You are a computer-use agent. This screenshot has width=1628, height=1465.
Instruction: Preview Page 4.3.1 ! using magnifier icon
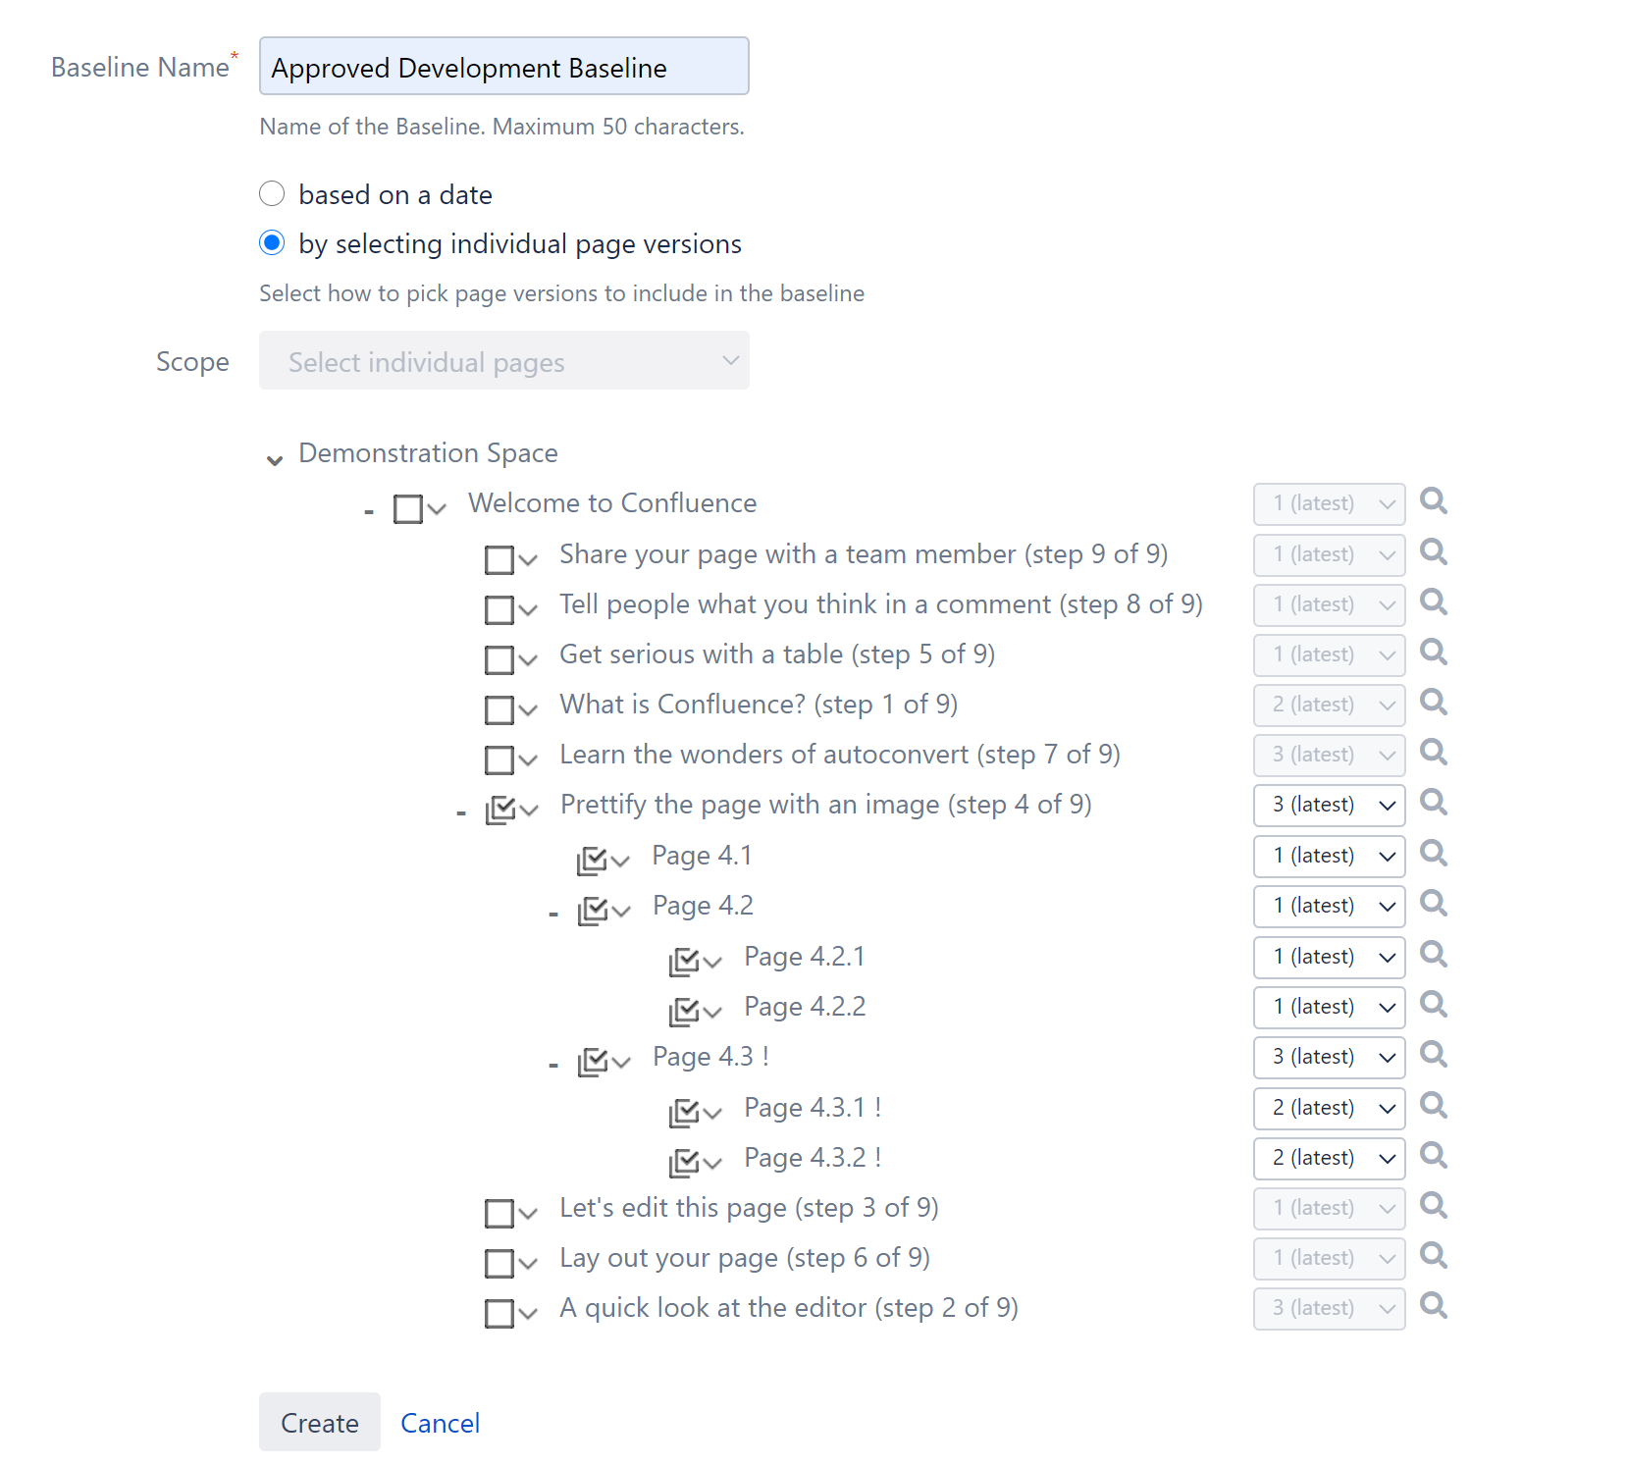tap(1434, 1107)
